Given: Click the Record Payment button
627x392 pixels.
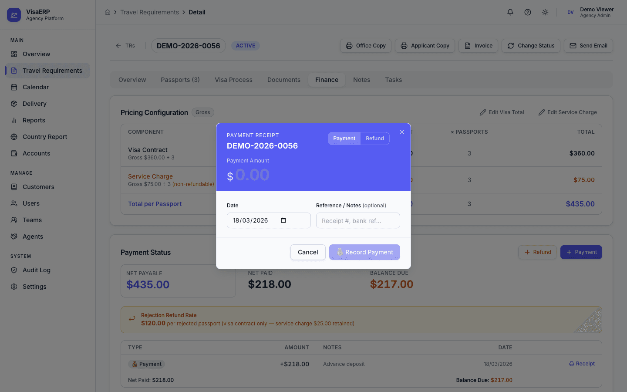Looking at the screenshot, I should [x=364, y=252].
